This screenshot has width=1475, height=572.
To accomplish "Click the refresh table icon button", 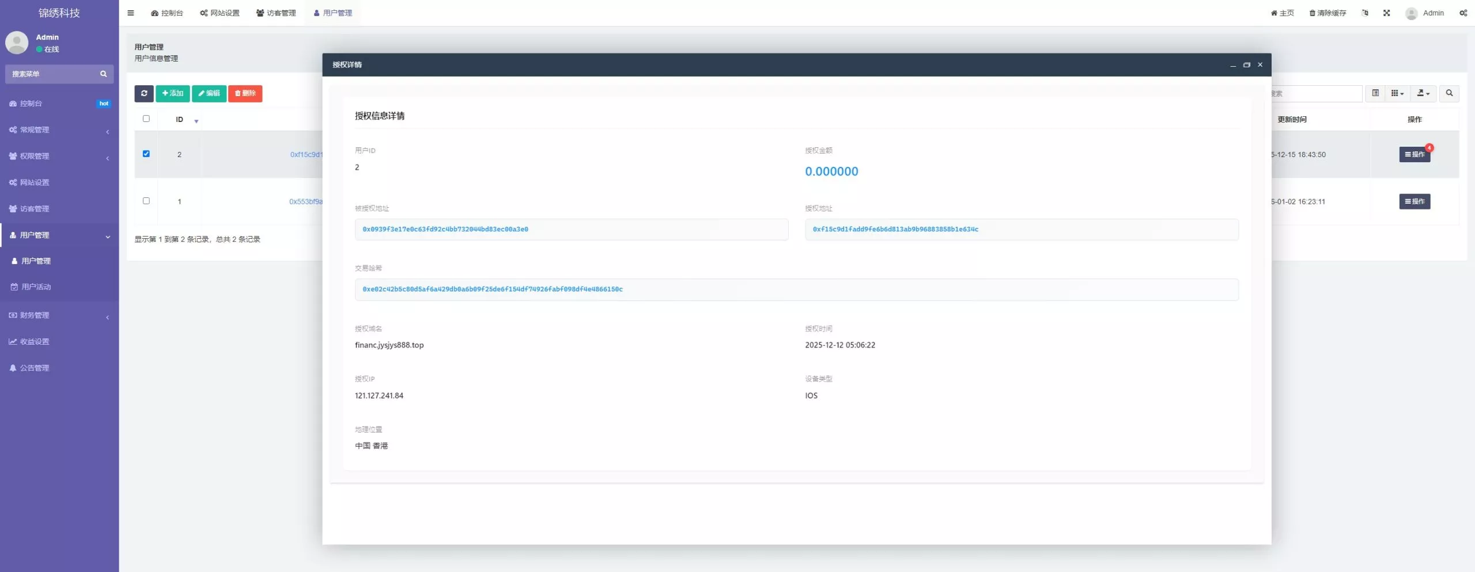I will pos(143,93).
